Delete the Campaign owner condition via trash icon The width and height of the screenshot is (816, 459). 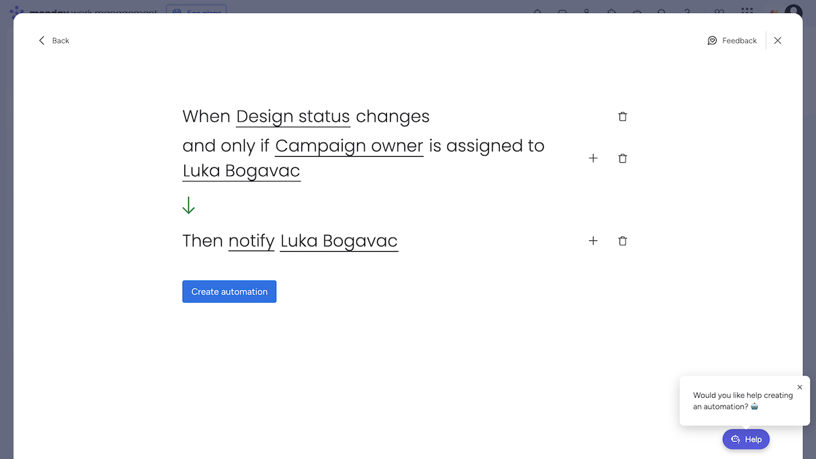(622, 158)
